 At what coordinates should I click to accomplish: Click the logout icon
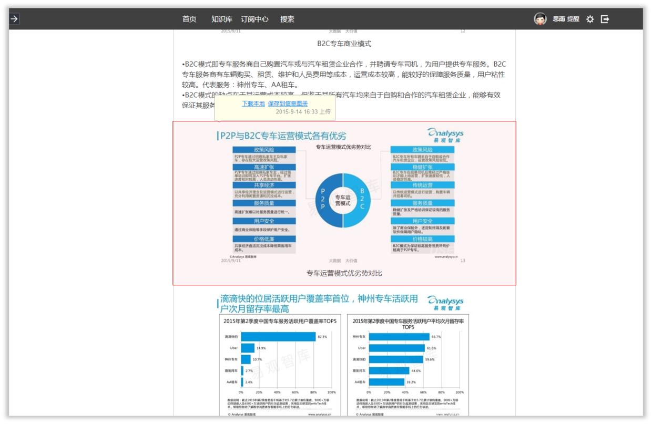pyautogui.click(x=606, y=18)
